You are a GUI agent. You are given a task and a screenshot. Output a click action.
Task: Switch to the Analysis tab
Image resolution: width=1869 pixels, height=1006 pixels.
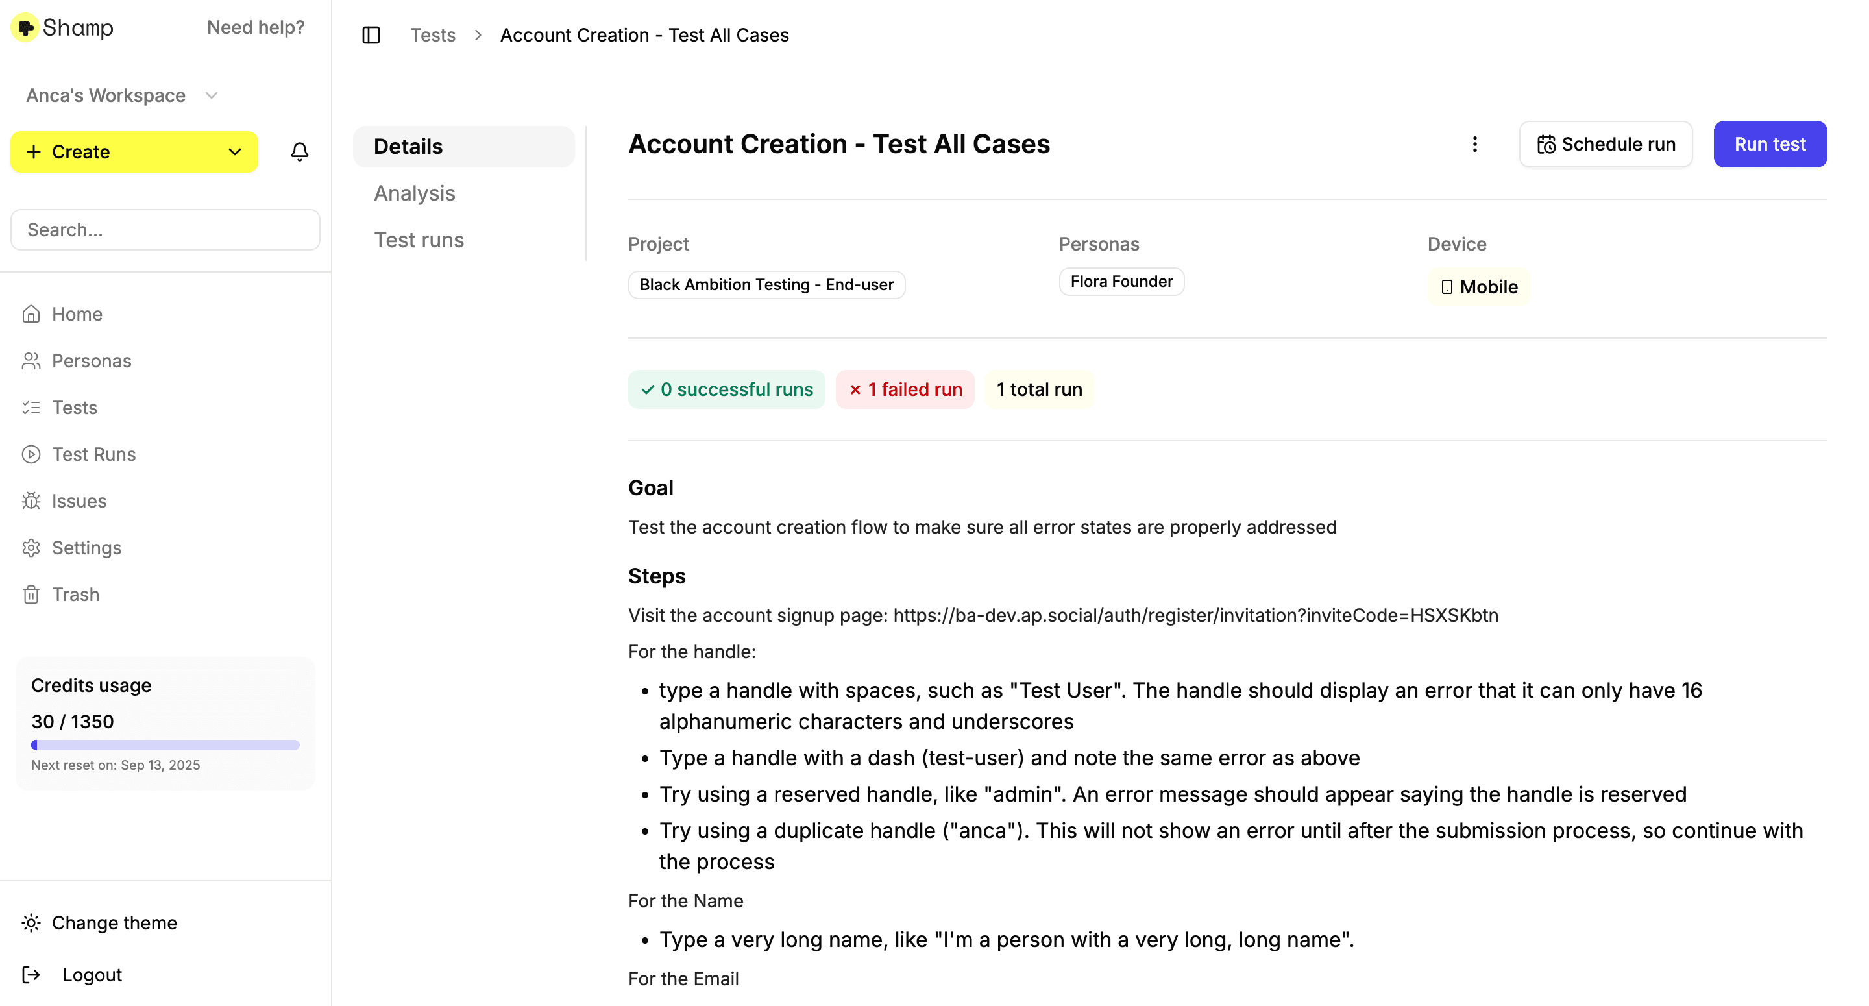coord(414,193)
